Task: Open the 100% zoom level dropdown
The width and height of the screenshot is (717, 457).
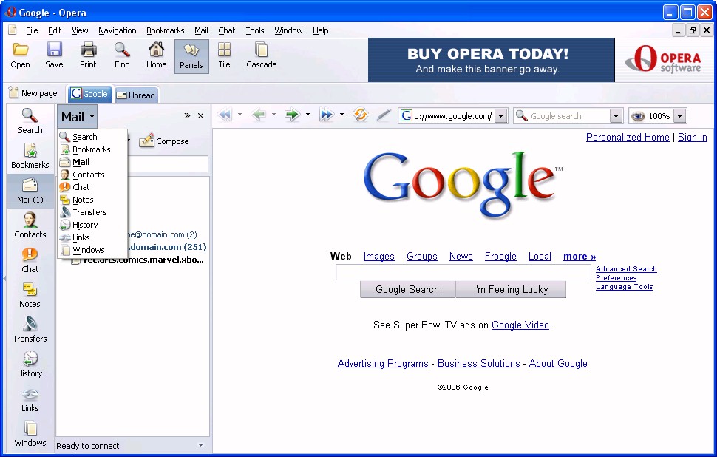Action: click(x=680, y=116)
